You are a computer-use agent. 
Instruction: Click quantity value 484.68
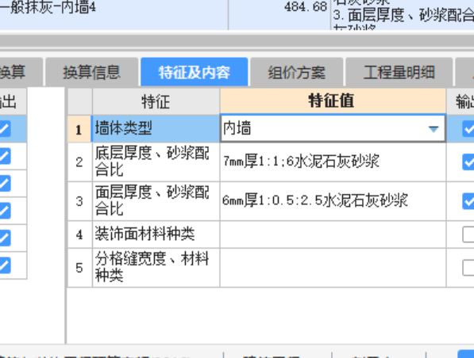(x=306, y=6)
